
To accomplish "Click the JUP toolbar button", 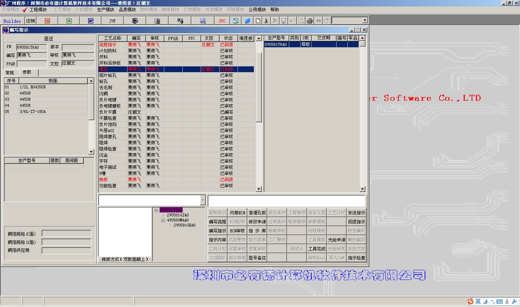I will coord(112,21).
